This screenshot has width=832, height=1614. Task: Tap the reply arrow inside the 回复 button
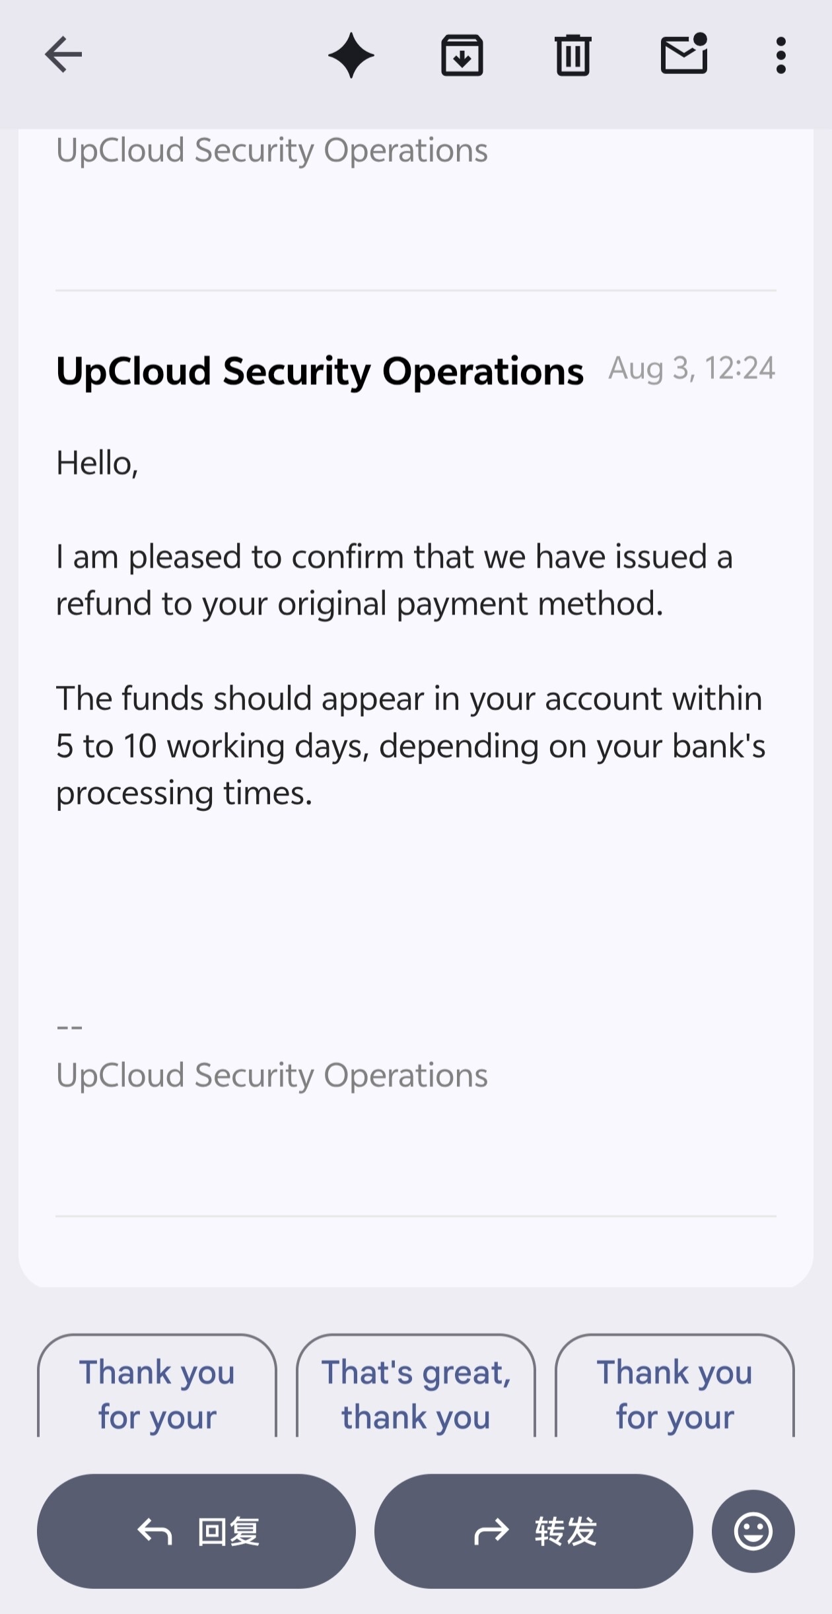pos(155,1531)
